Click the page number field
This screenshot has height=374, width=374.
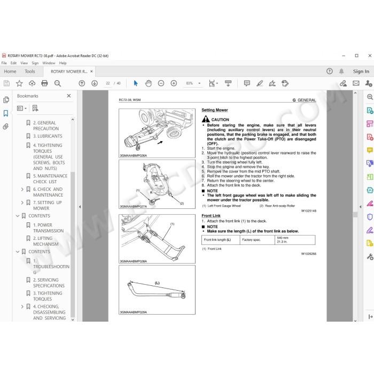pyautogui.click(x=108, y=83)
